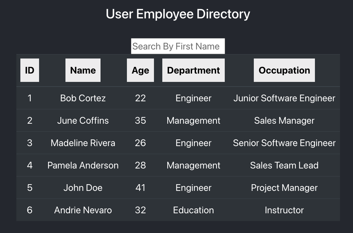The height and width of the screenshot is (233, 353).
Task: Select the name June Coffins
Action: 83,121
